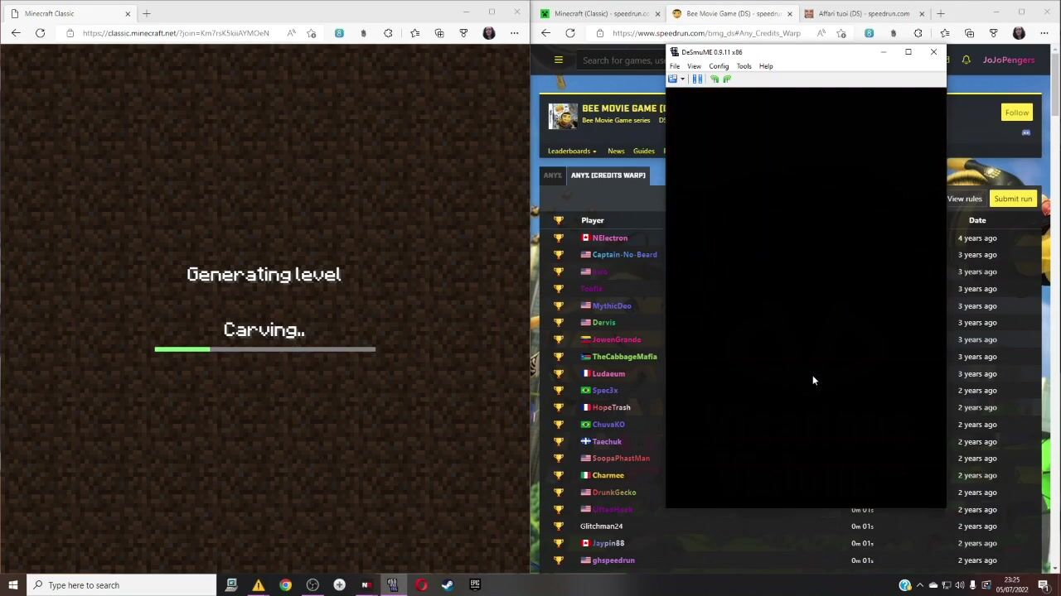Refresh the Minecraft Classic page
This screenshot has width=1061, height=596.
pyautogui.click(x=40, y=33)
